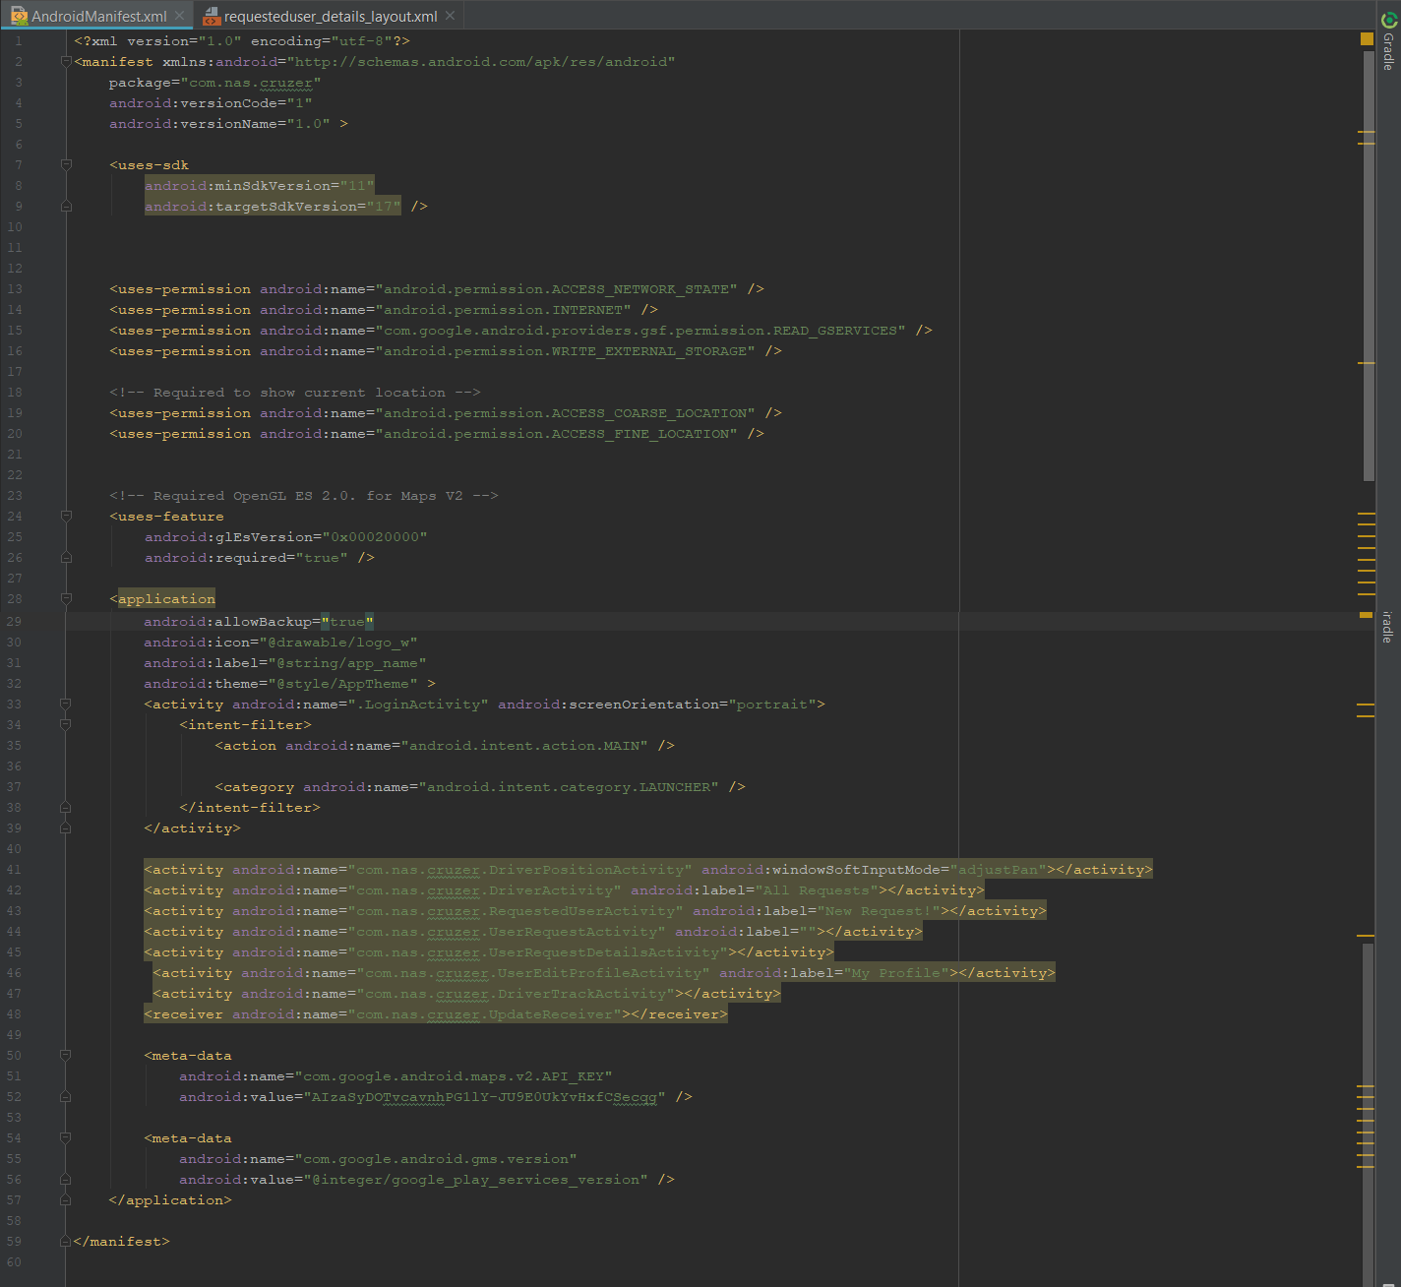The width and height of the screenshot is (1401, 1287).
Task: Click the UserEditProfileActivity "My Profile" line
Action: (x=604, y=972)
